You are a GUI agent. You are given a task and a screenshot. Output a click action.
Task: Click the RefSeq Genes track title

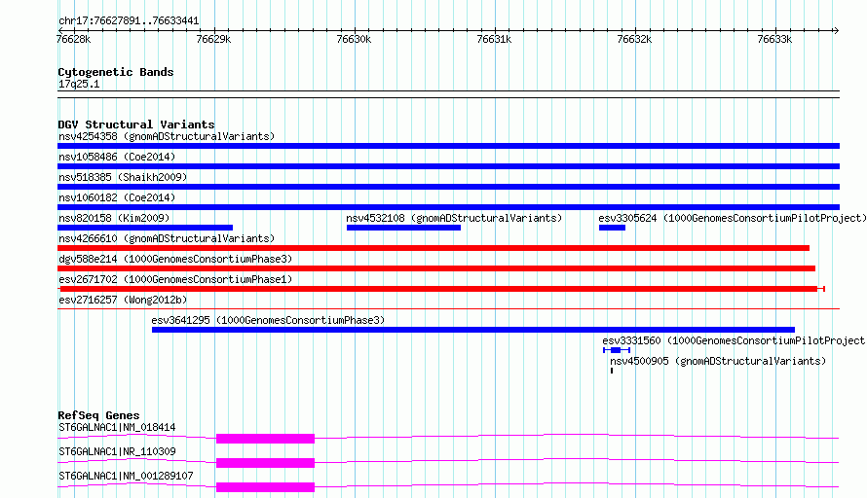98,415
